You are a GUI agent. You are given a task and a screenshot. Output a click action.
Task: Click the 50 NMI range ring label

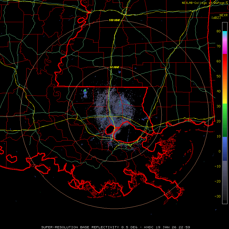pyautogui.click(x=114, y=67)
